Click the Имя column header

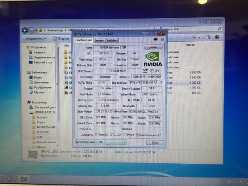click(x=66, y=46)
